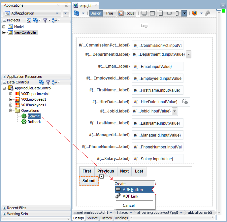Open the JobId dropdown arrow

tap(175, 111)
